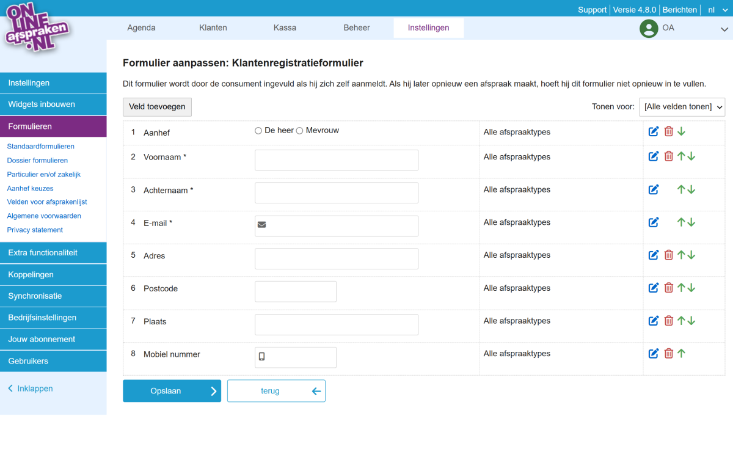Move the Adres field down
The image size is (733, 474).
click(x=691, y=255)
